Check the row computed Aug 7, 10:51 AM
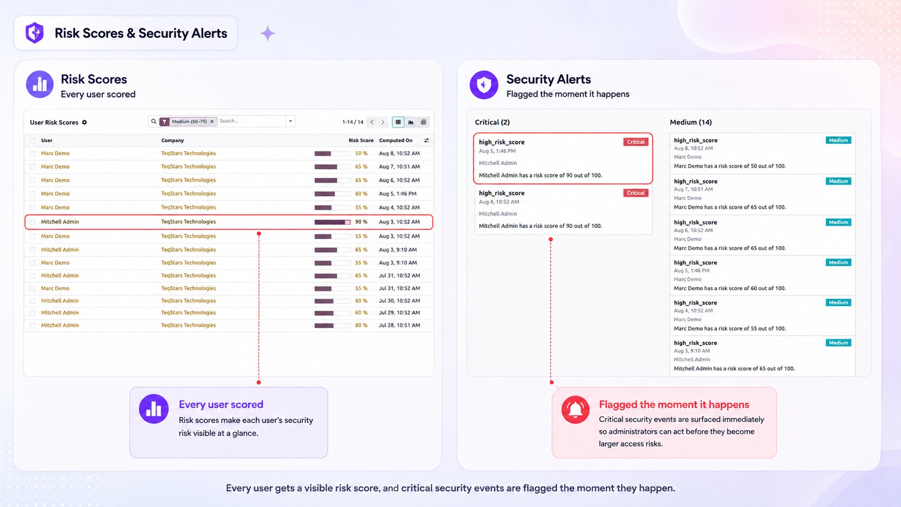901x507 pixels. [33, 167]
